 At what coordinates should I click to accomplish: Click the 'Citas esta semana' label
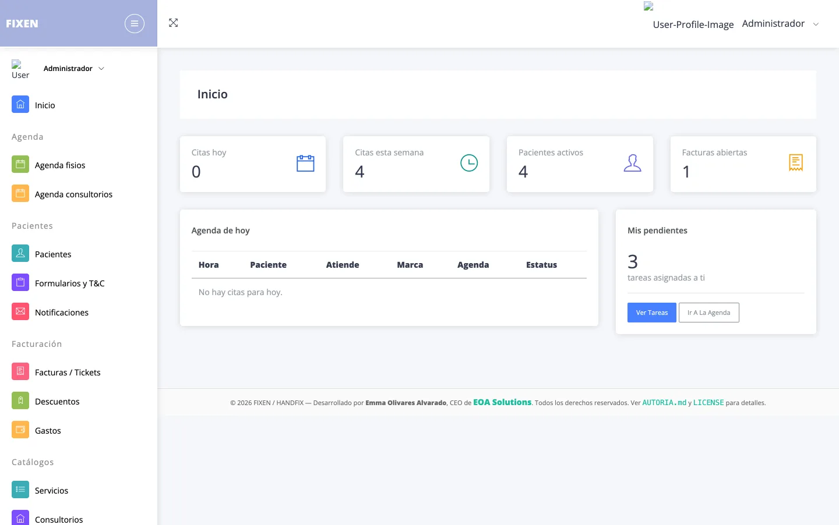[x=389, y=152]
